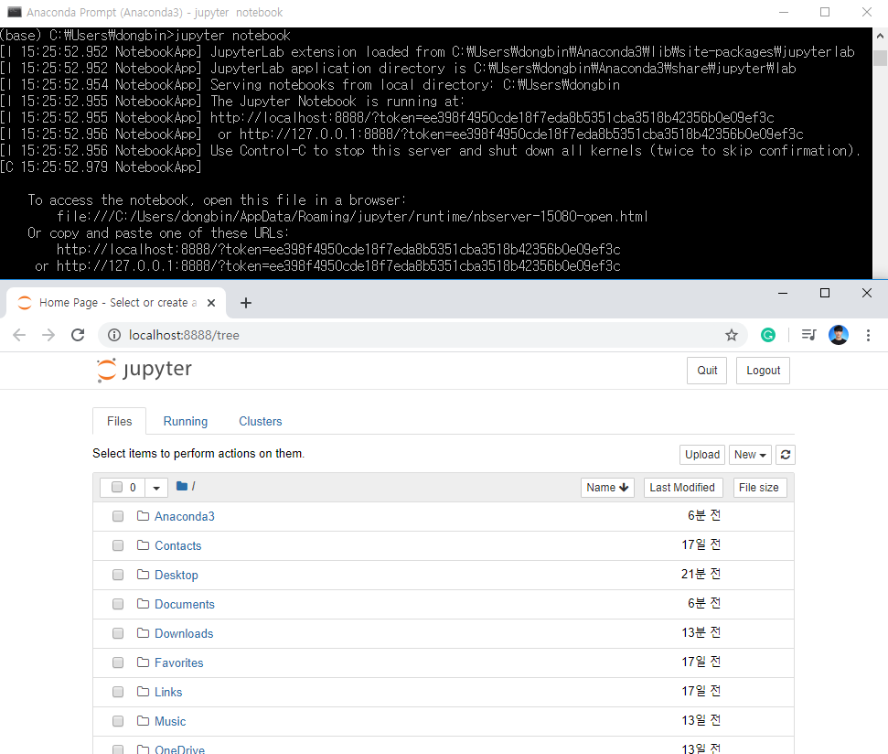Viewport: 888px width, 754px height.
Task: Click the Downloads folder icon
Action: point(144,633)
